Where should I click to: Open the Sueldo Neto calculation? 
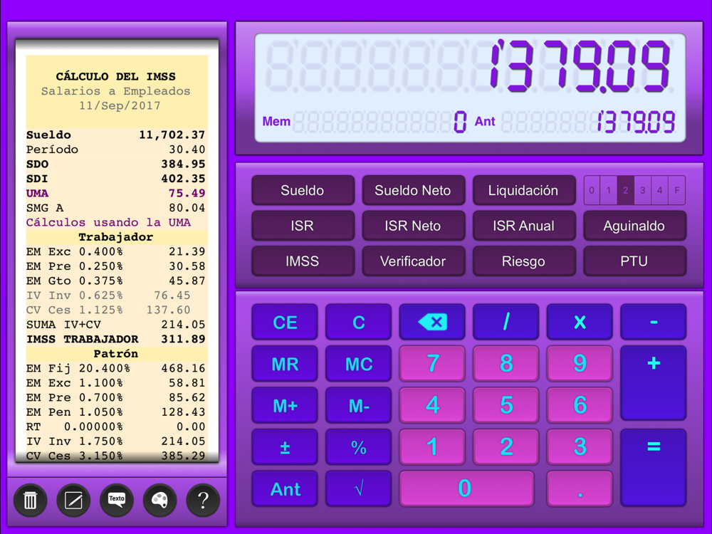(x=413, y=190)
